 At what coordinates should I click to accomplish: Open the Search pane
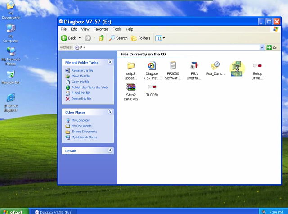[118, 38]
